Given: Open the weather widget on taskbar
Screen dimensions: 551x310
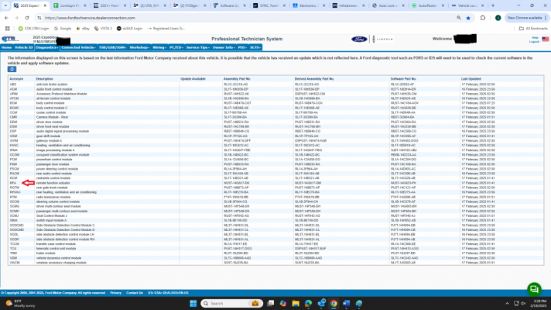Looking at the screenshot, I should [20, 303].
